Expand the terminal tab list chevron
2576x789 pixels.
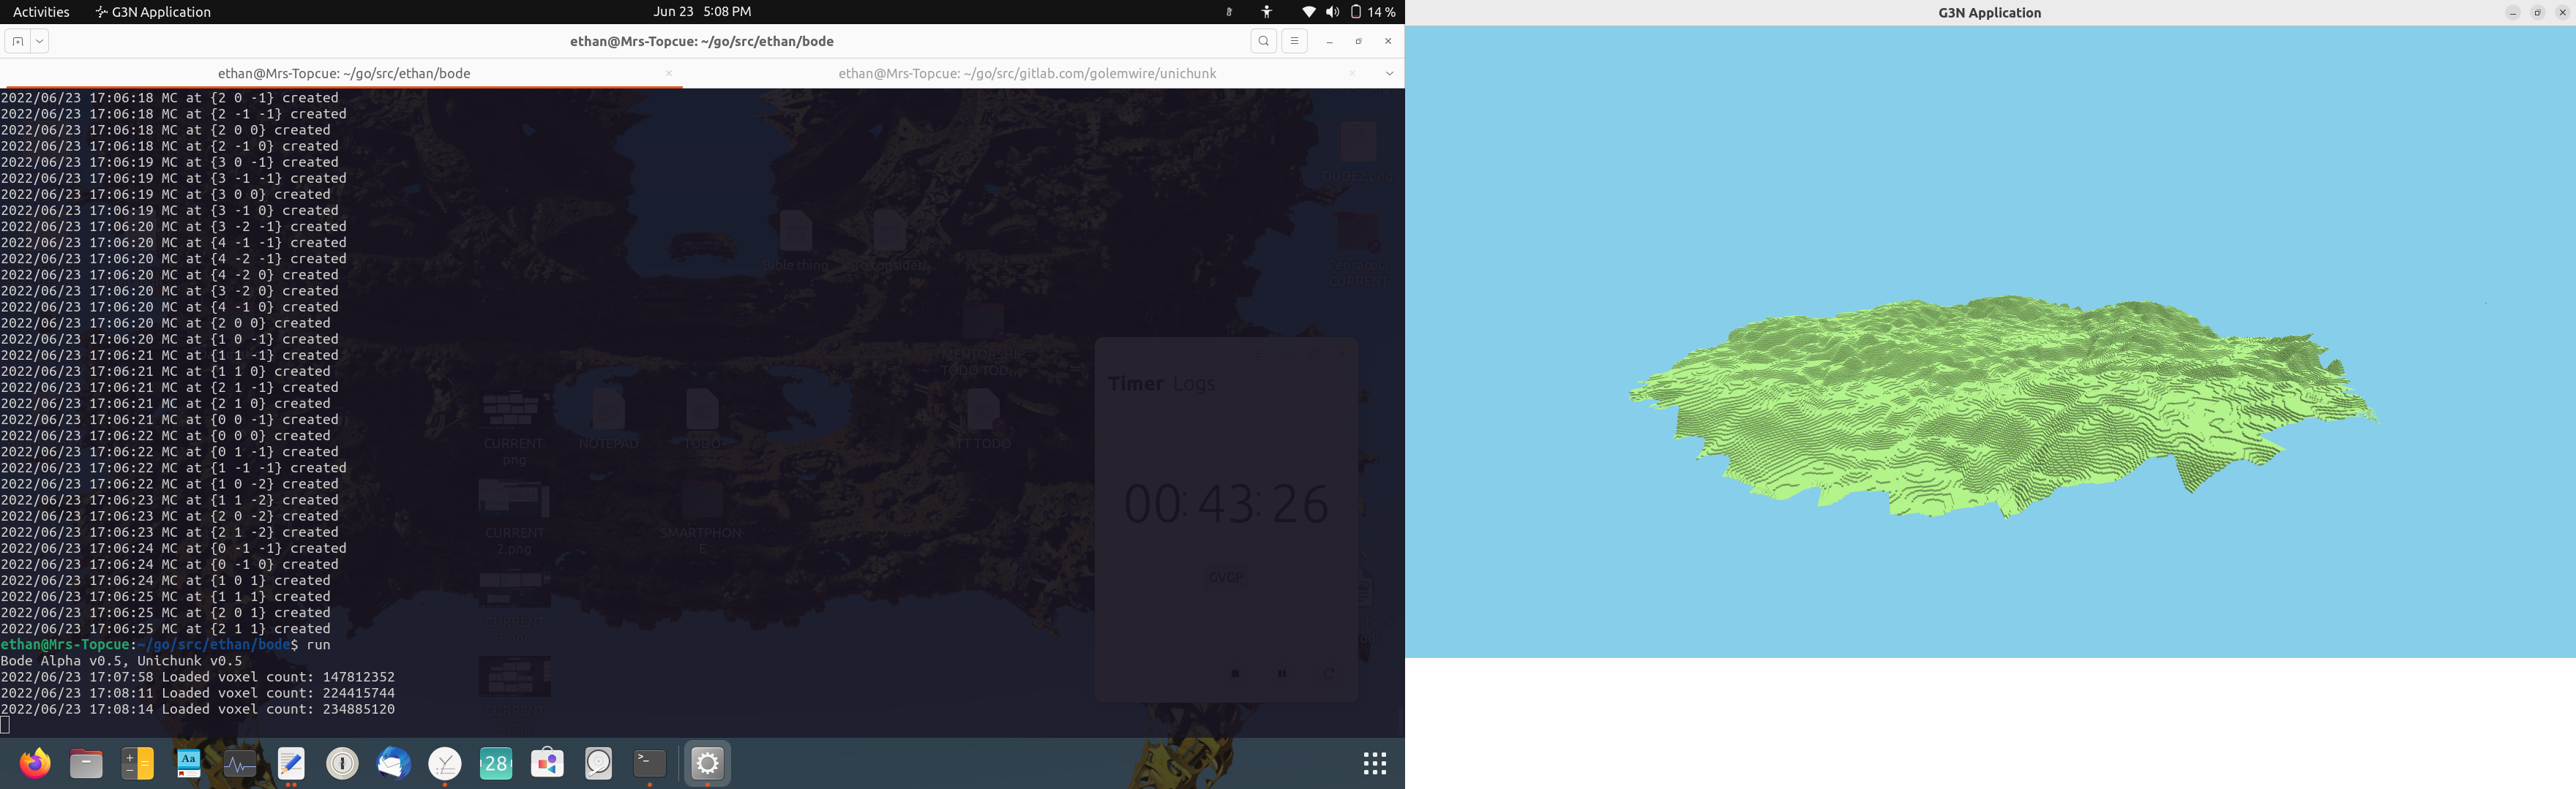(x=1388, y=73)
